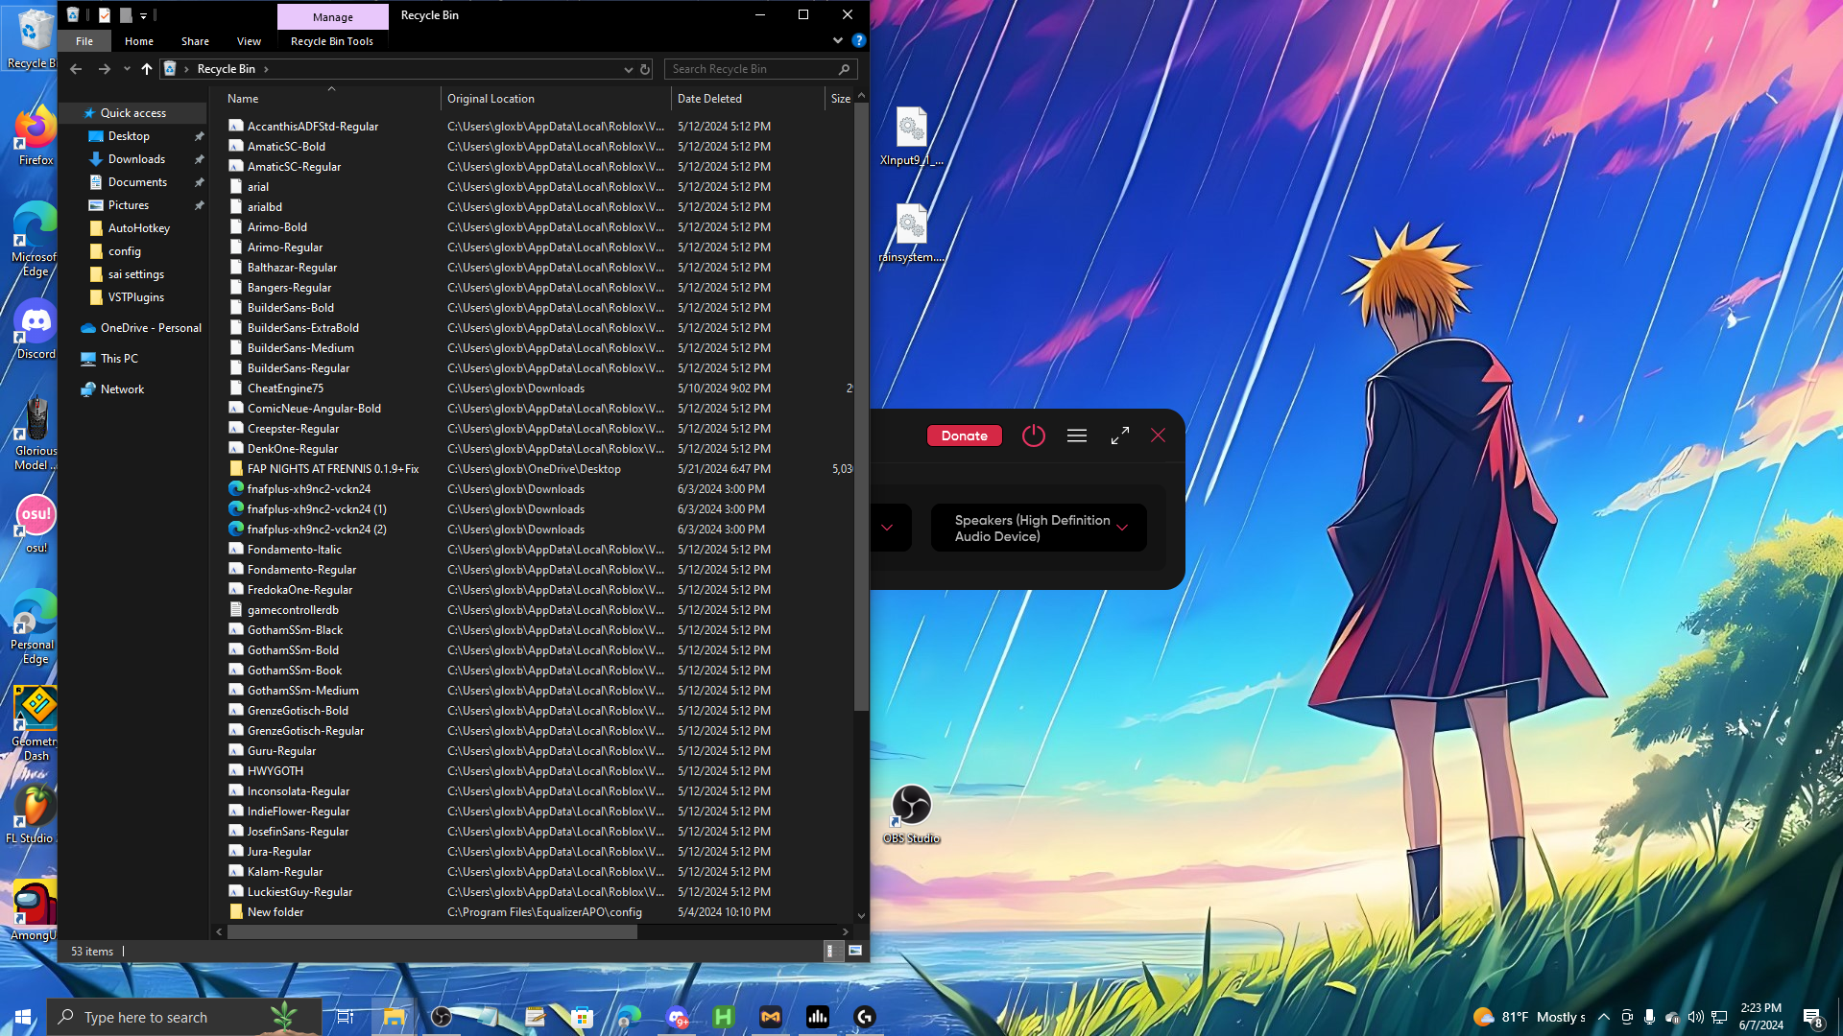Open the View ribbon tab
Image resolution: width=1843 pixels, height=1036 pixels.
(249, 41)
